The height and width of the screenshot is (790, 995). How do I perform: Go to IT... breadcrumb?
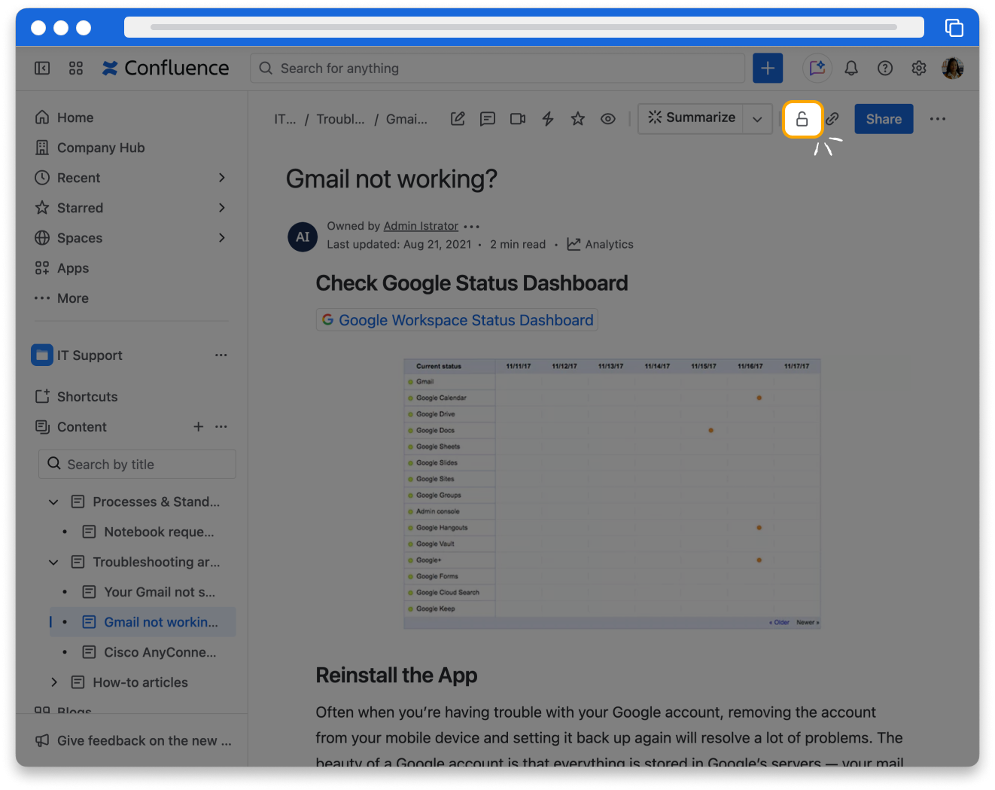click(x=285, y=119)
